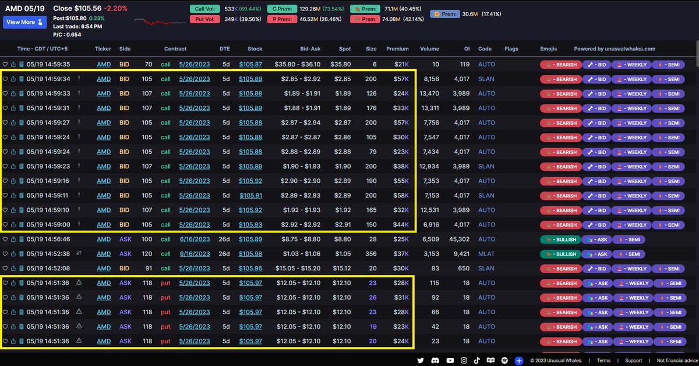Screen dimensions: 699x366
Task: Share the 14:59:00 trade row
Action: [x=13, y=224]
